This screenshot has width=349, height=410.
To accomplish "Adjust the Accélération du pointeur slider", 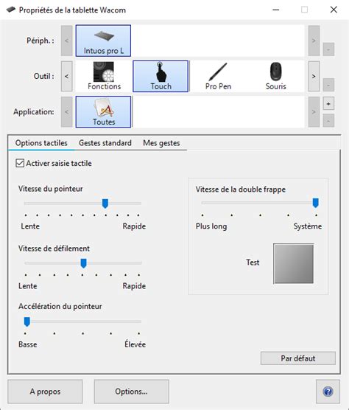I will tap(27, 322).
